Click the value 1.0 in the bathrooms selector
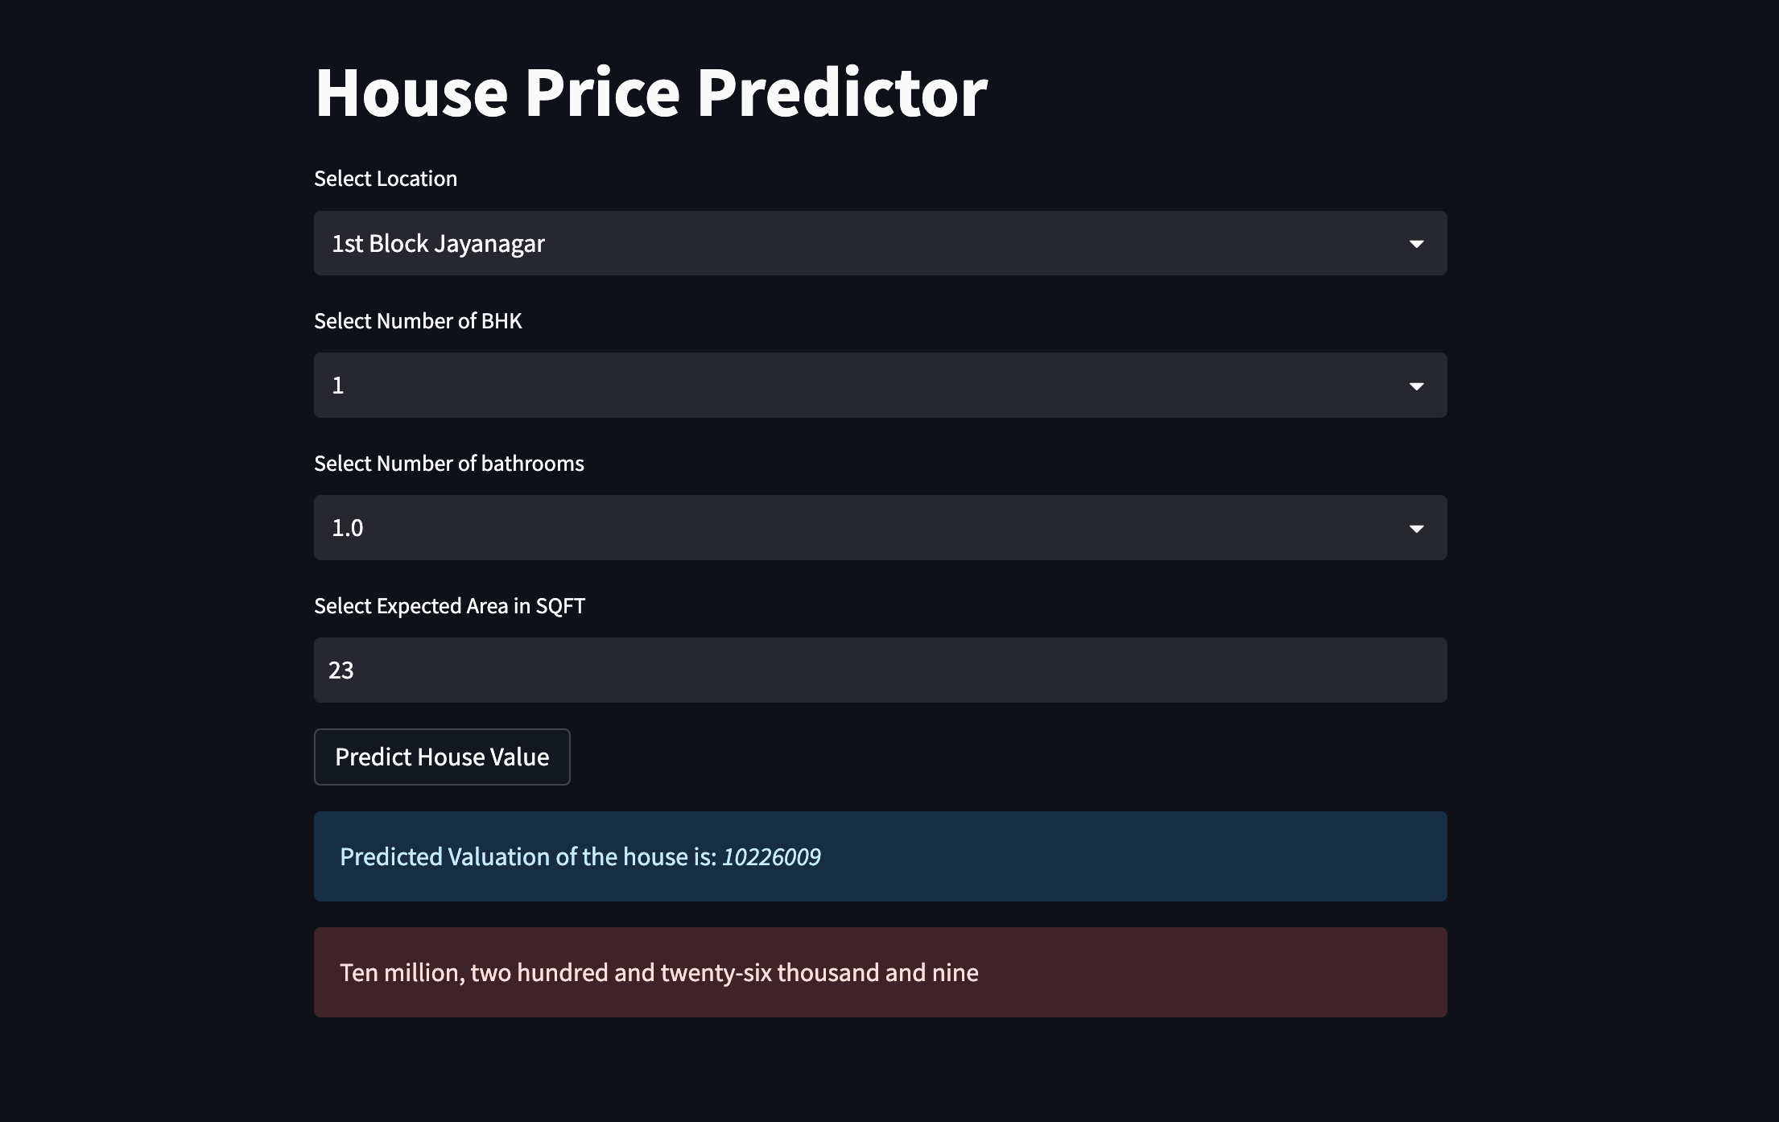Viewport: 1779px width, 1122px height. point(346,527)
